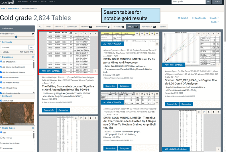Image resolution: width=226 pixels, height=152 pixels.
Task: Click IMAGE SEARCH breadcrumb link
Action: [x=13, y=8]
